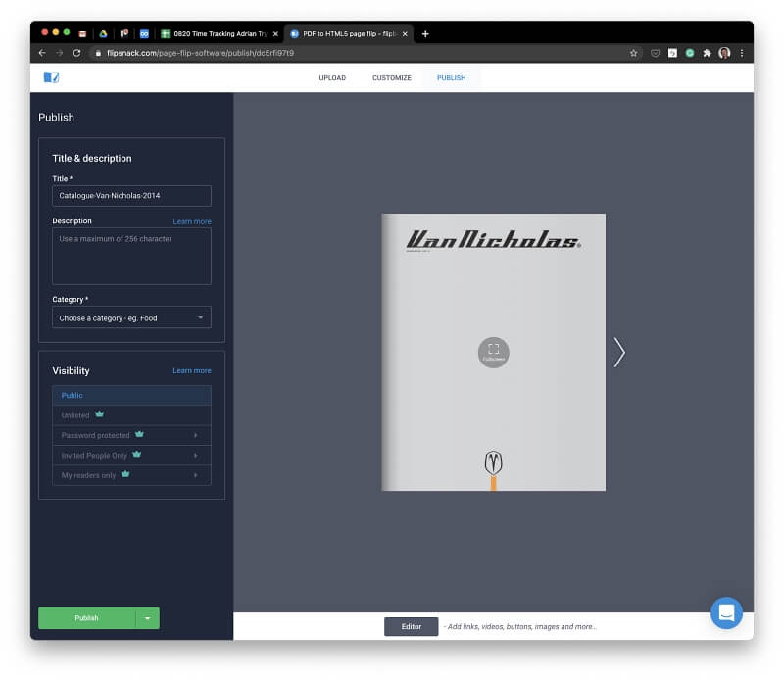784x680 pixels.
Task: Select Invited People Only visibility
Action: (x=131, y=456)
